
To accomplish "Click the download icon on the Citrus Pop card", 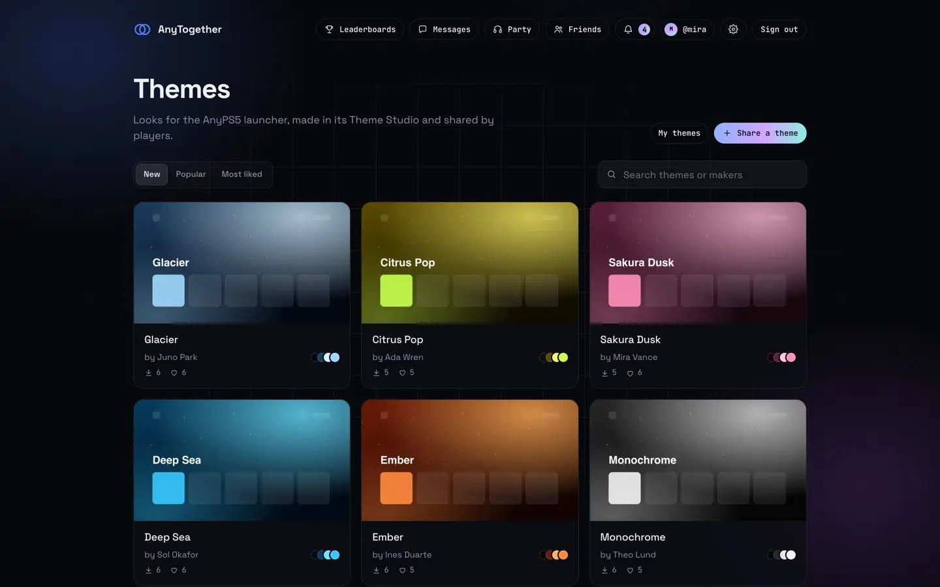I will point(377,373).
